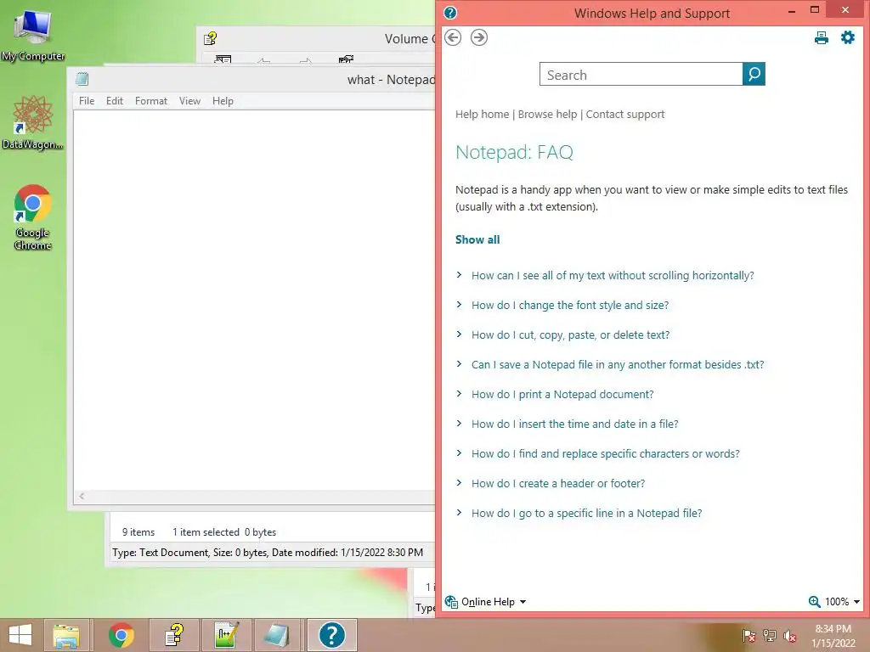Expand 'Can I save a Notepad file' question

(x=618, y=364)
